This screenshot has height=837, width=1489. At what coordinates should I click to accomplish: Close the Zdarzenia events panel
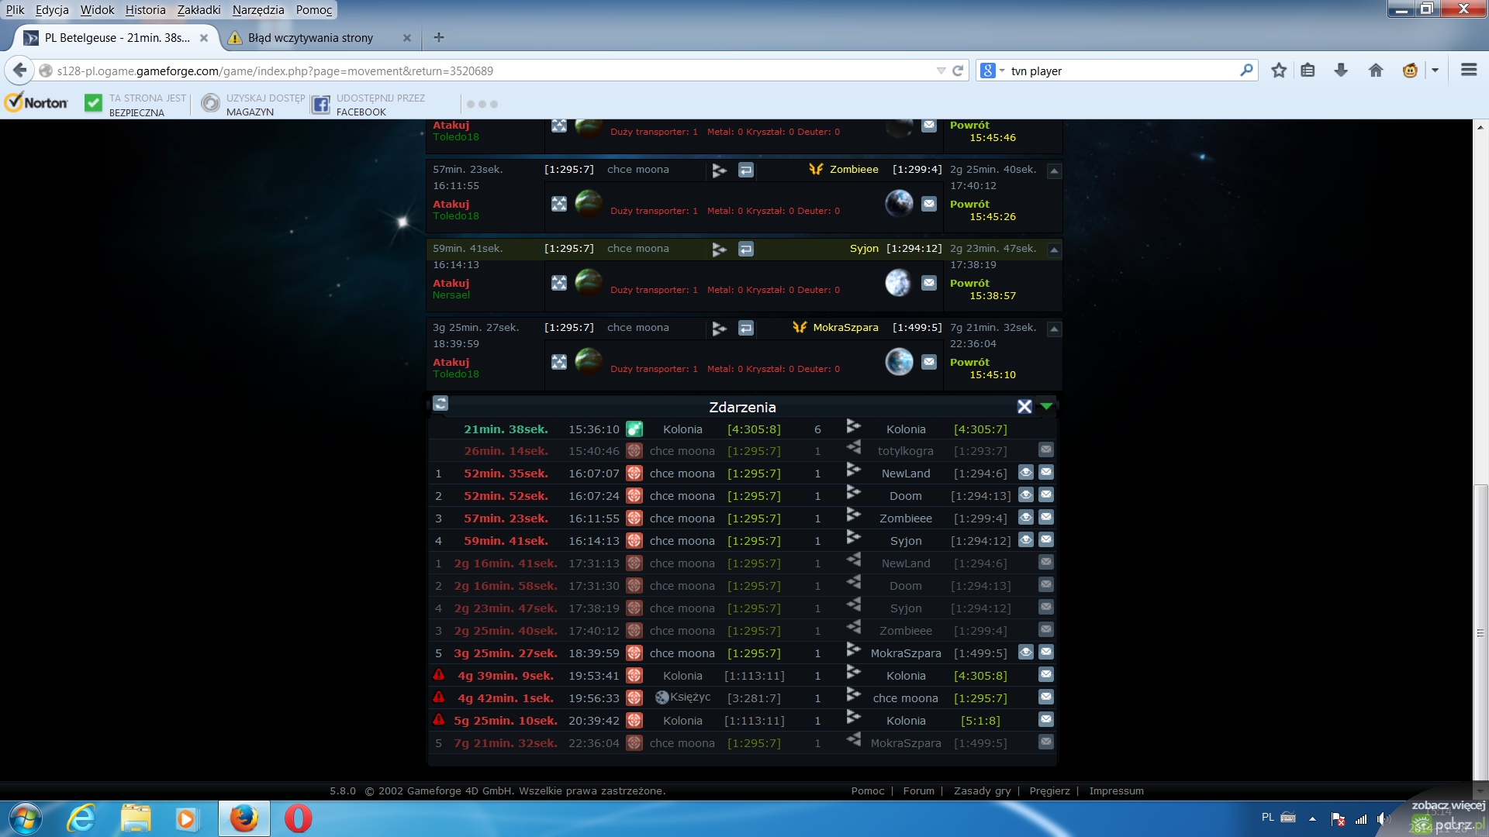click(x=1024, y=406)
